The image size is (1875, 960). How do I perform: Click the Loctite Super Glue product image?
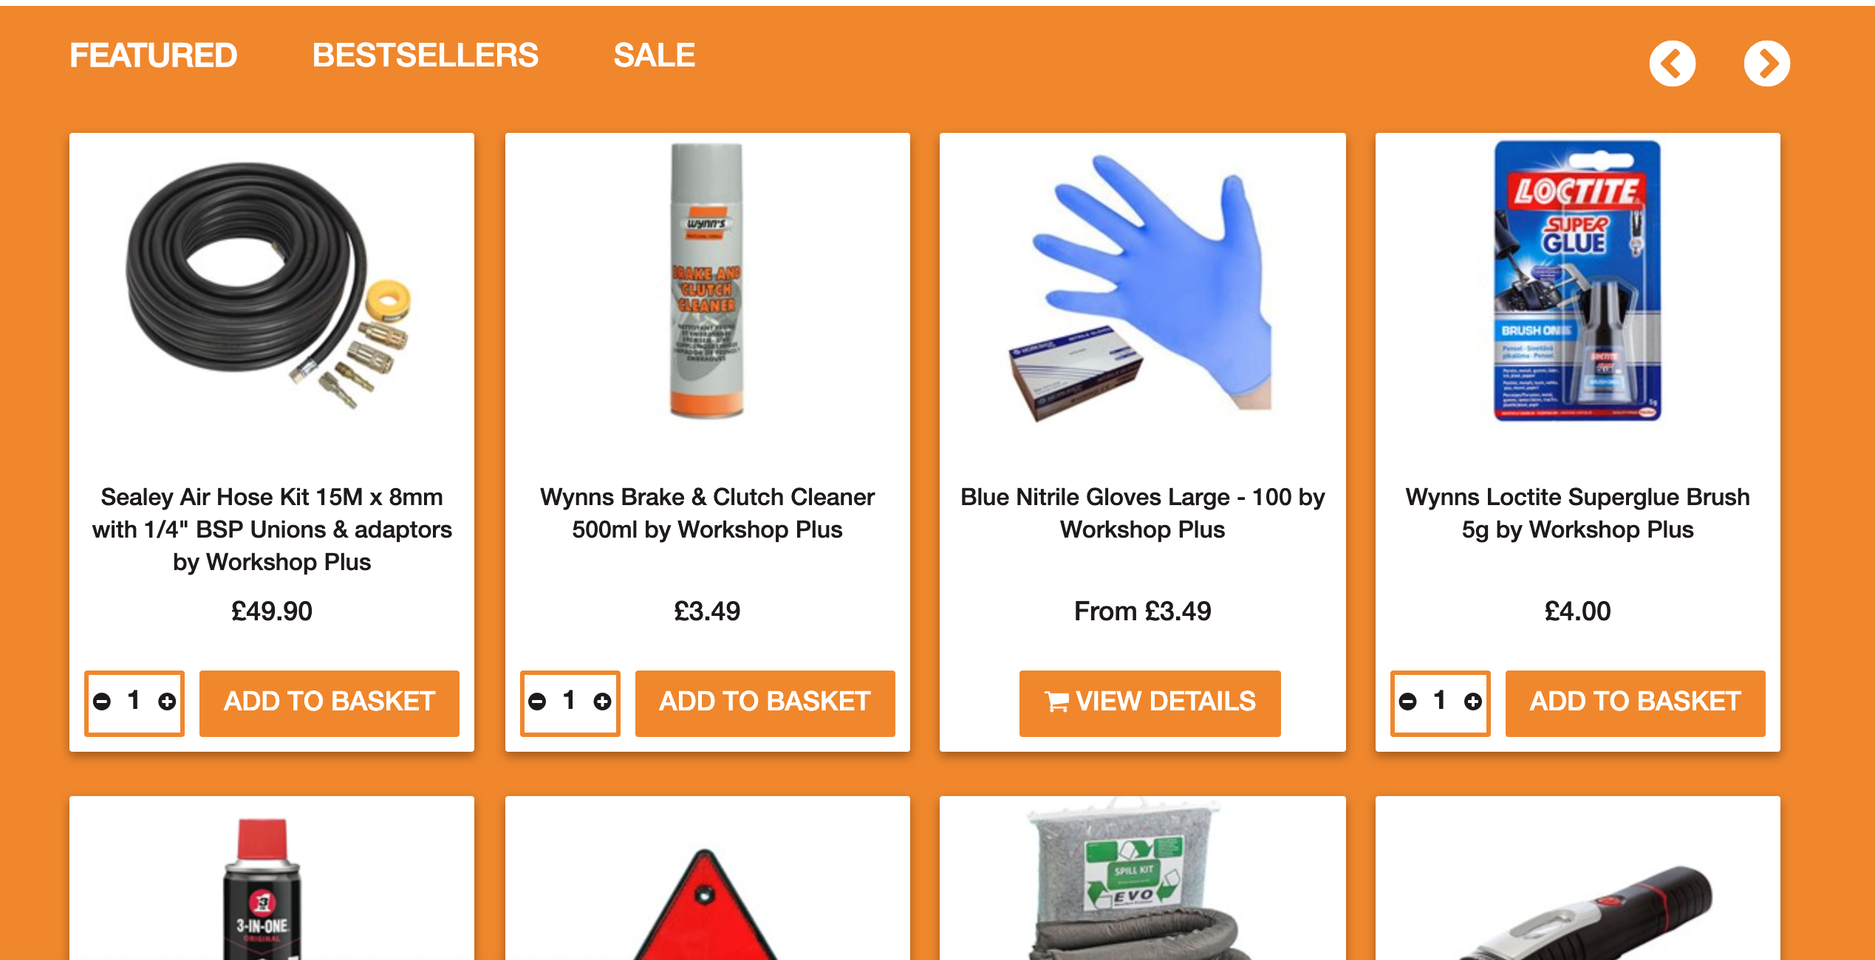[1577, 281]
